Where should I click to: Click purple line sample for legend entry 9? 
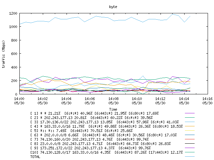(190, 148)
